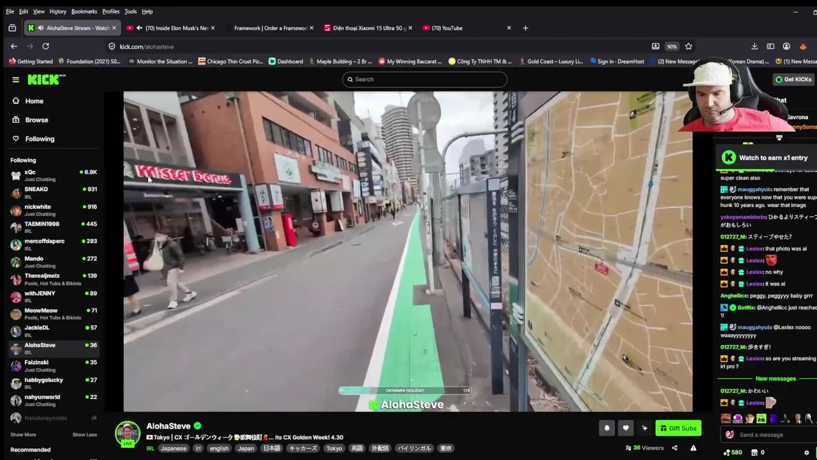Open habbygolucky channel in Following list

coord(54,382)
